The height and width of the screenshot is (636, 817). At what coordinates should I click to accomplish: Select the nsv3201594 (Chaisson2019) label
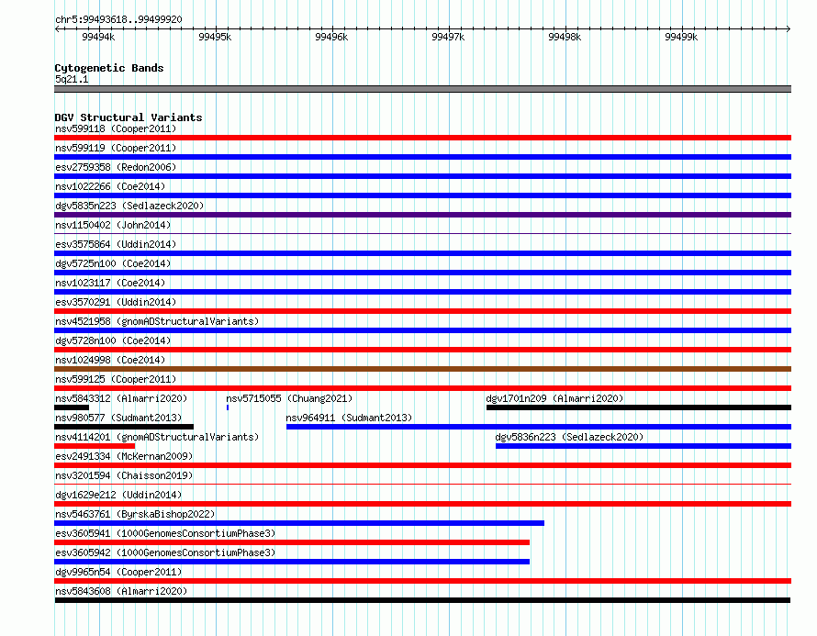point(124,475)
